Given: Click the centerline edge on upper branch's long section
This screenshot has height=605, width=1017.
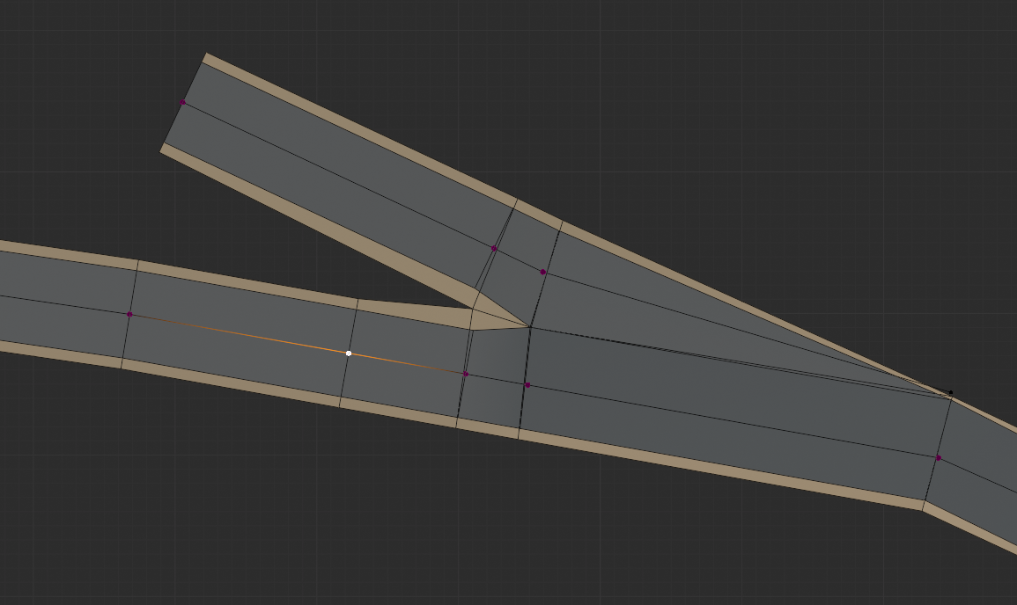Looking at the screenshot, I should pos(338,175).
